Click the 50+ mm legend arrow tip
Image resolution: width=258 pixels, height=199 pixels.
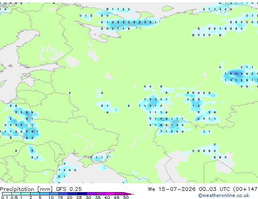point(129,194)
